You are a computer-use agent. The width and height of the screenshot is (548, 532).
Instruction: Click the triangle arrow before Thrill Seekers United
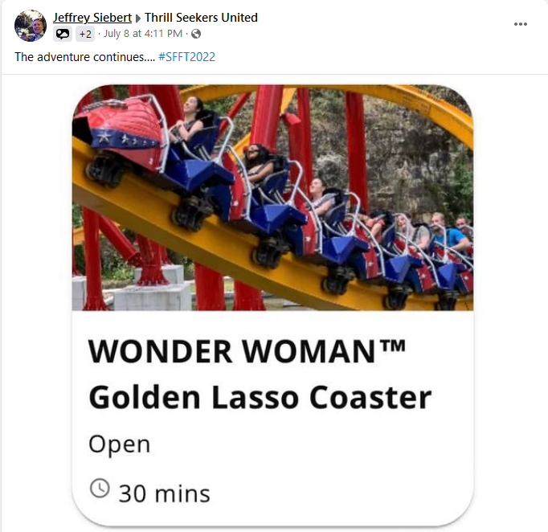pyautogui.click(x=138, y=18)
